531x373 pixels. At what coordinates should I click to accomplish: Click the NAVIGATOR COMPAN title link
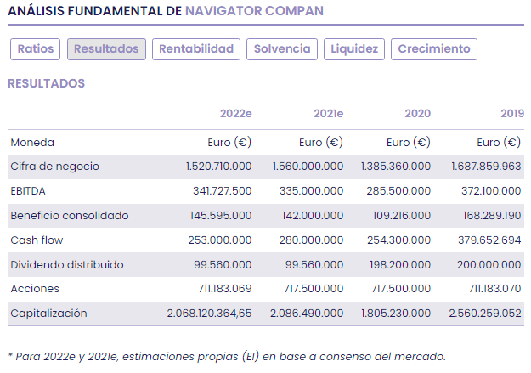[253, 11]
